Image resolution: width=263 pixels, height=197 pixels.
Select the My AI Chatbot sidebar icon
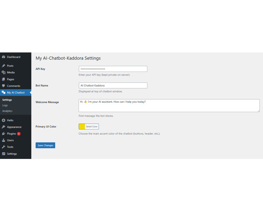pos(3,92)
